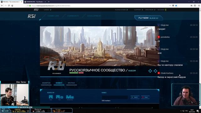Screen dimensions: 201x113
Task: Click the green padlock security icon
Action: click(x=30, y=6)
